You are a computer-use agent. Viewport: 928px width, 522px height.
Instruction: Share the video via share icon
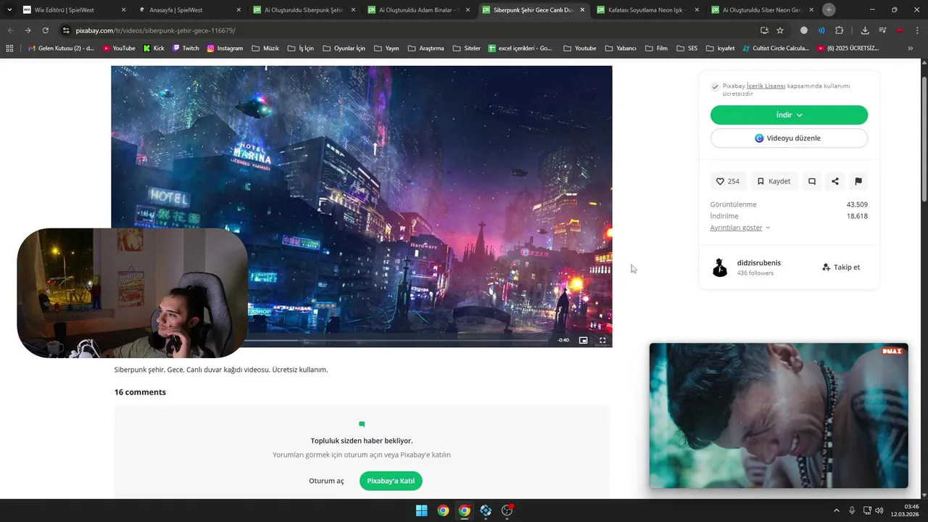pyautogui.click(x=835, y=181)
